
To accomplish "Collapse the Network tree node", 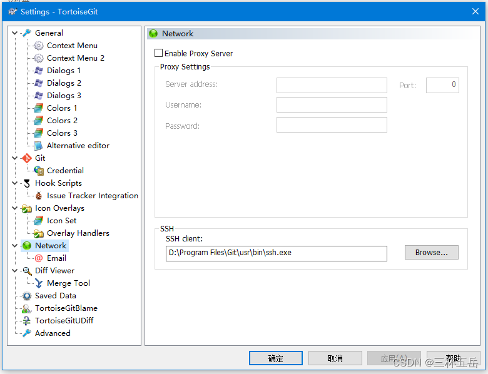I will 14,246.
